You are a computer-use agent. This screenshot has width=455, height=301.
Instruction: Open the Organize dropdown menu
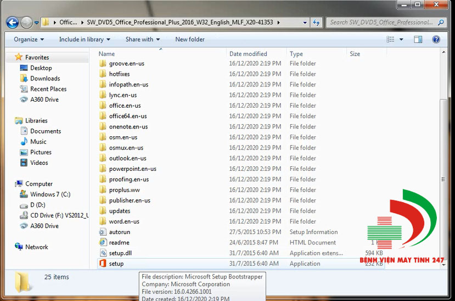coord(29,40)
